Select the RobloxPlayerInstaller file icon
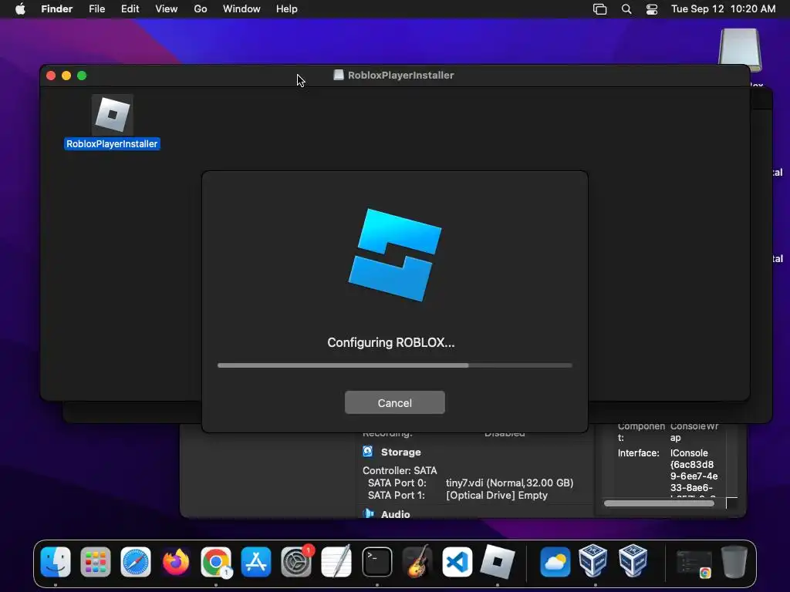The width and height of the screenshot is (790, 592). pos(113,115)
